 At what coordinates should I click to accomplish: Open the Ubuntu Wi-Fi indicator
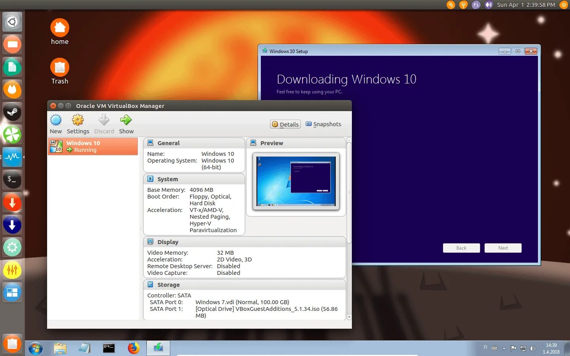click(463, 5)
